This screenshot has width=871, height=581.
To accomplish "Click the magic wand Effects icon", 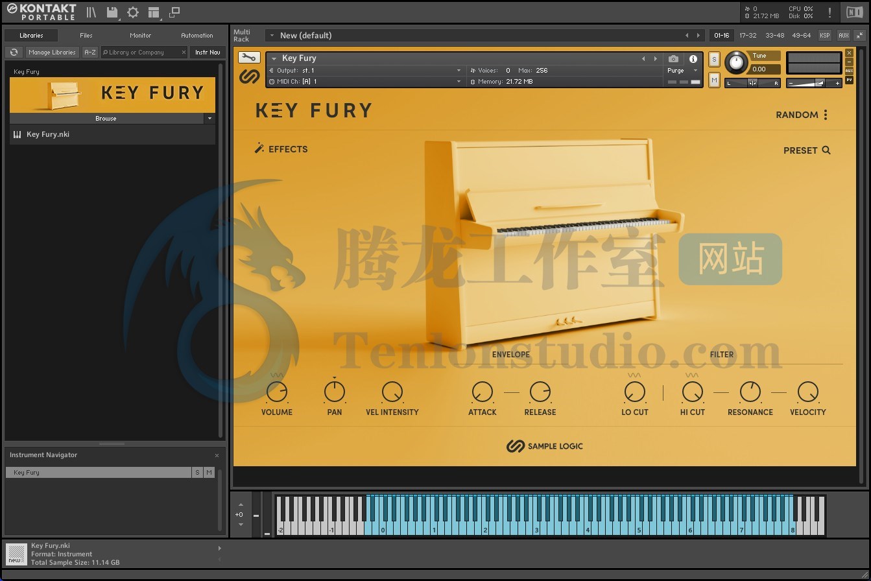I will [259, 148].
